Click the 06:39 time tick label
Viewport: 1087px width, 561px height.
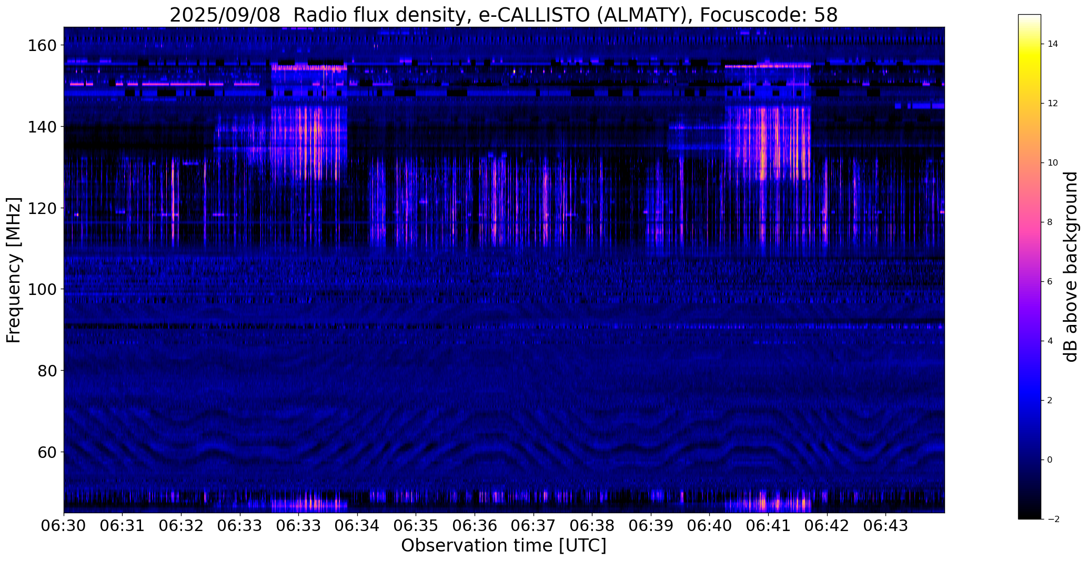point(651,526)
